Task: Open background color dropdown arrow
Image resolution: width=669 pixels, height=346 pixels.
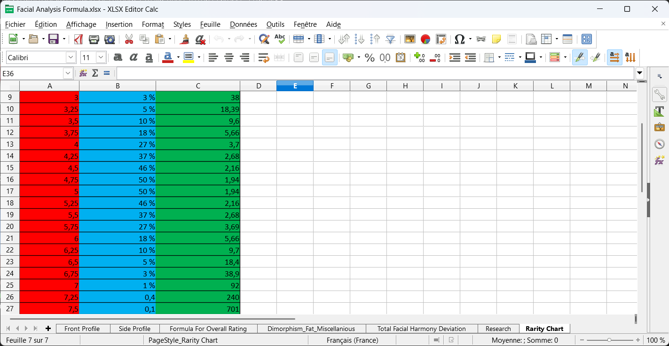Action: 199,57
